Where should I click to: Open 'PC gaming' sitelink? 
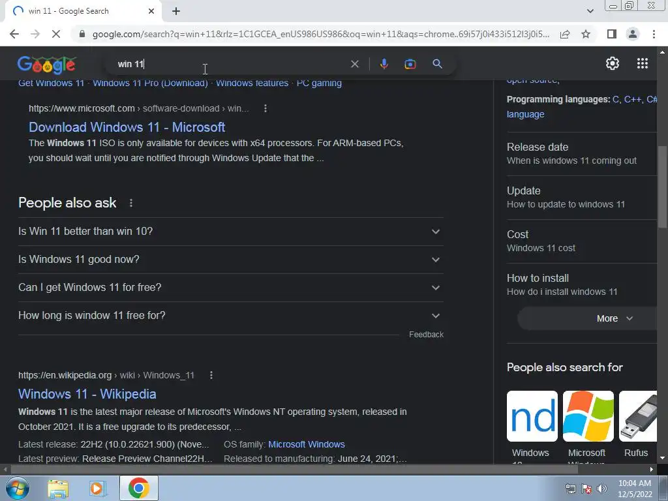[319, 83]
